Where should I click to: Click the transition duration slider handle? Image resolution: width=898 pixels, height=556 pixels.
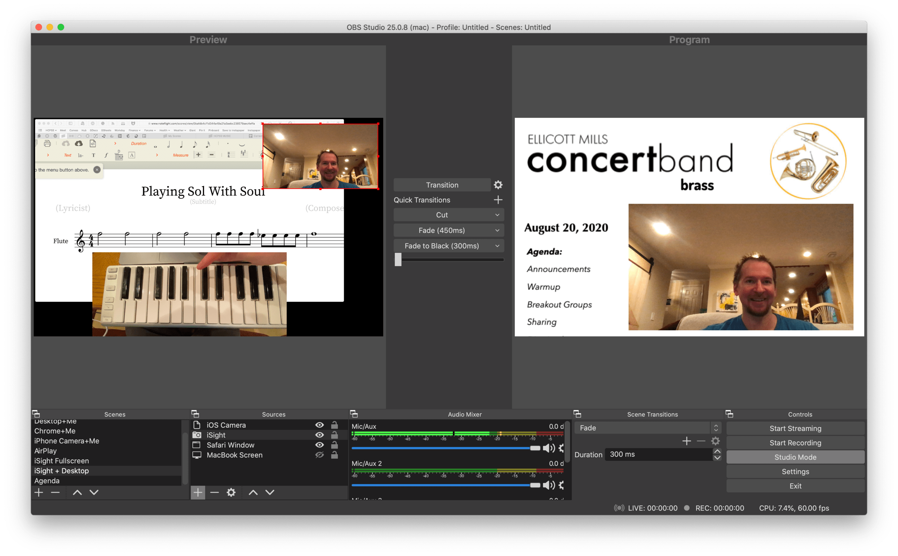tap(398, 259)
